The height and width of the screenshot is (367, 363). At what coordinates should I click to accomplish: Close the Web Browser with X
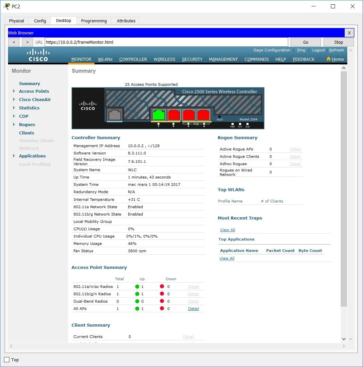click(349, 33)
